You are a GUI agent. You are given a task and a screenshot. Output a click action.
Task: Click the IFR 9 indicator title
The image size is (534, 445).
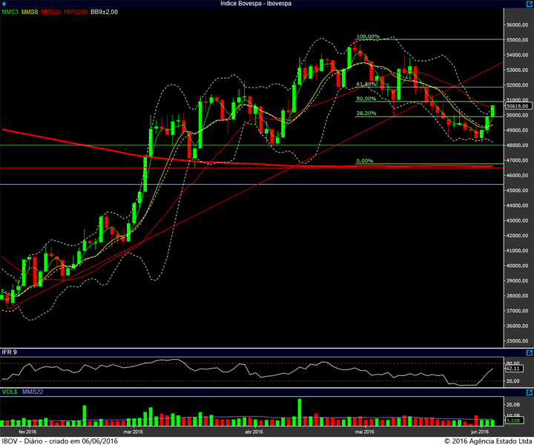tap(9, 352)
